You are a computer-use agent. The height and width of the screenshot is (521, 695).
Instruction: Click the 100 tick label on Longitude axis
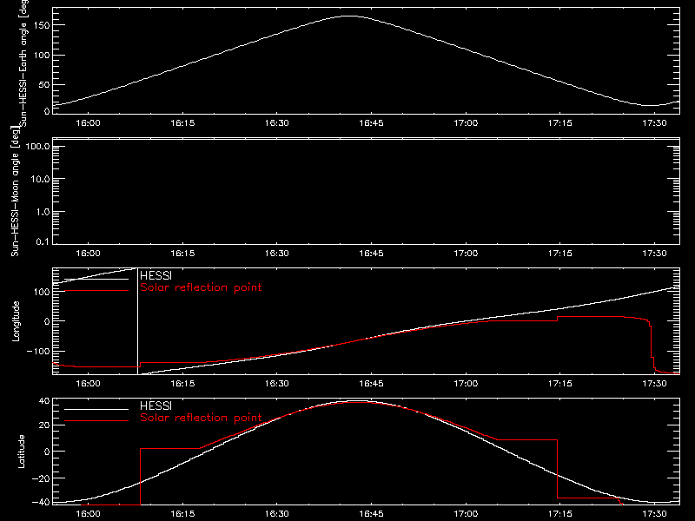tap(41, 292)
